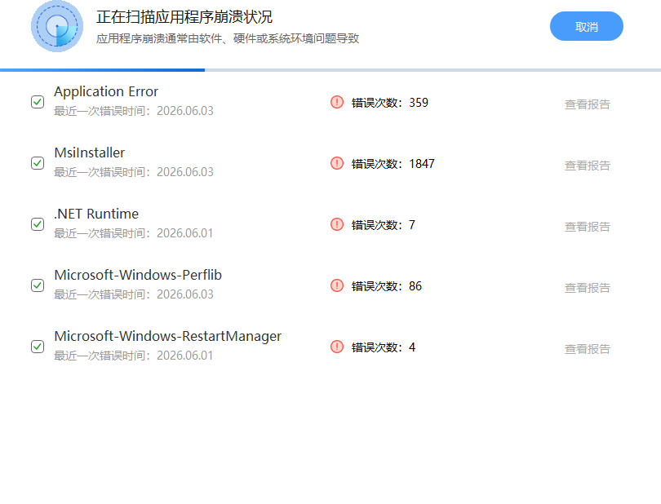The height and width of the screenshot is (504, 661).
Task: Select the .NET Runtime title text
Action: point(96,214)
